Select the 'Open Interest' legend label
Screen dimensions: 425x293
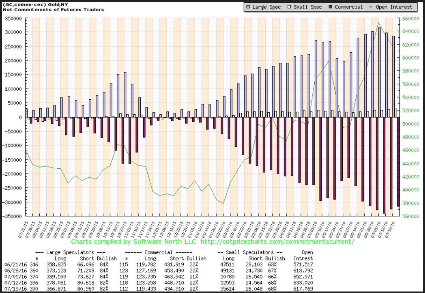click(x=394, y=7)
